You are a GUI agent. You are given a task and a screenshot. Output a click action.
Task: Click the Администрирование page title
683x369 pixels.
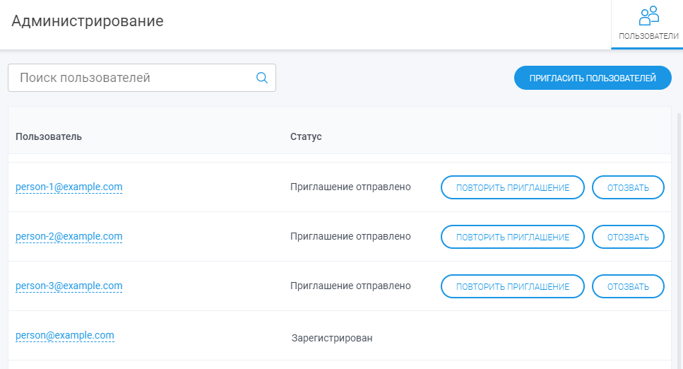[88, 21]
